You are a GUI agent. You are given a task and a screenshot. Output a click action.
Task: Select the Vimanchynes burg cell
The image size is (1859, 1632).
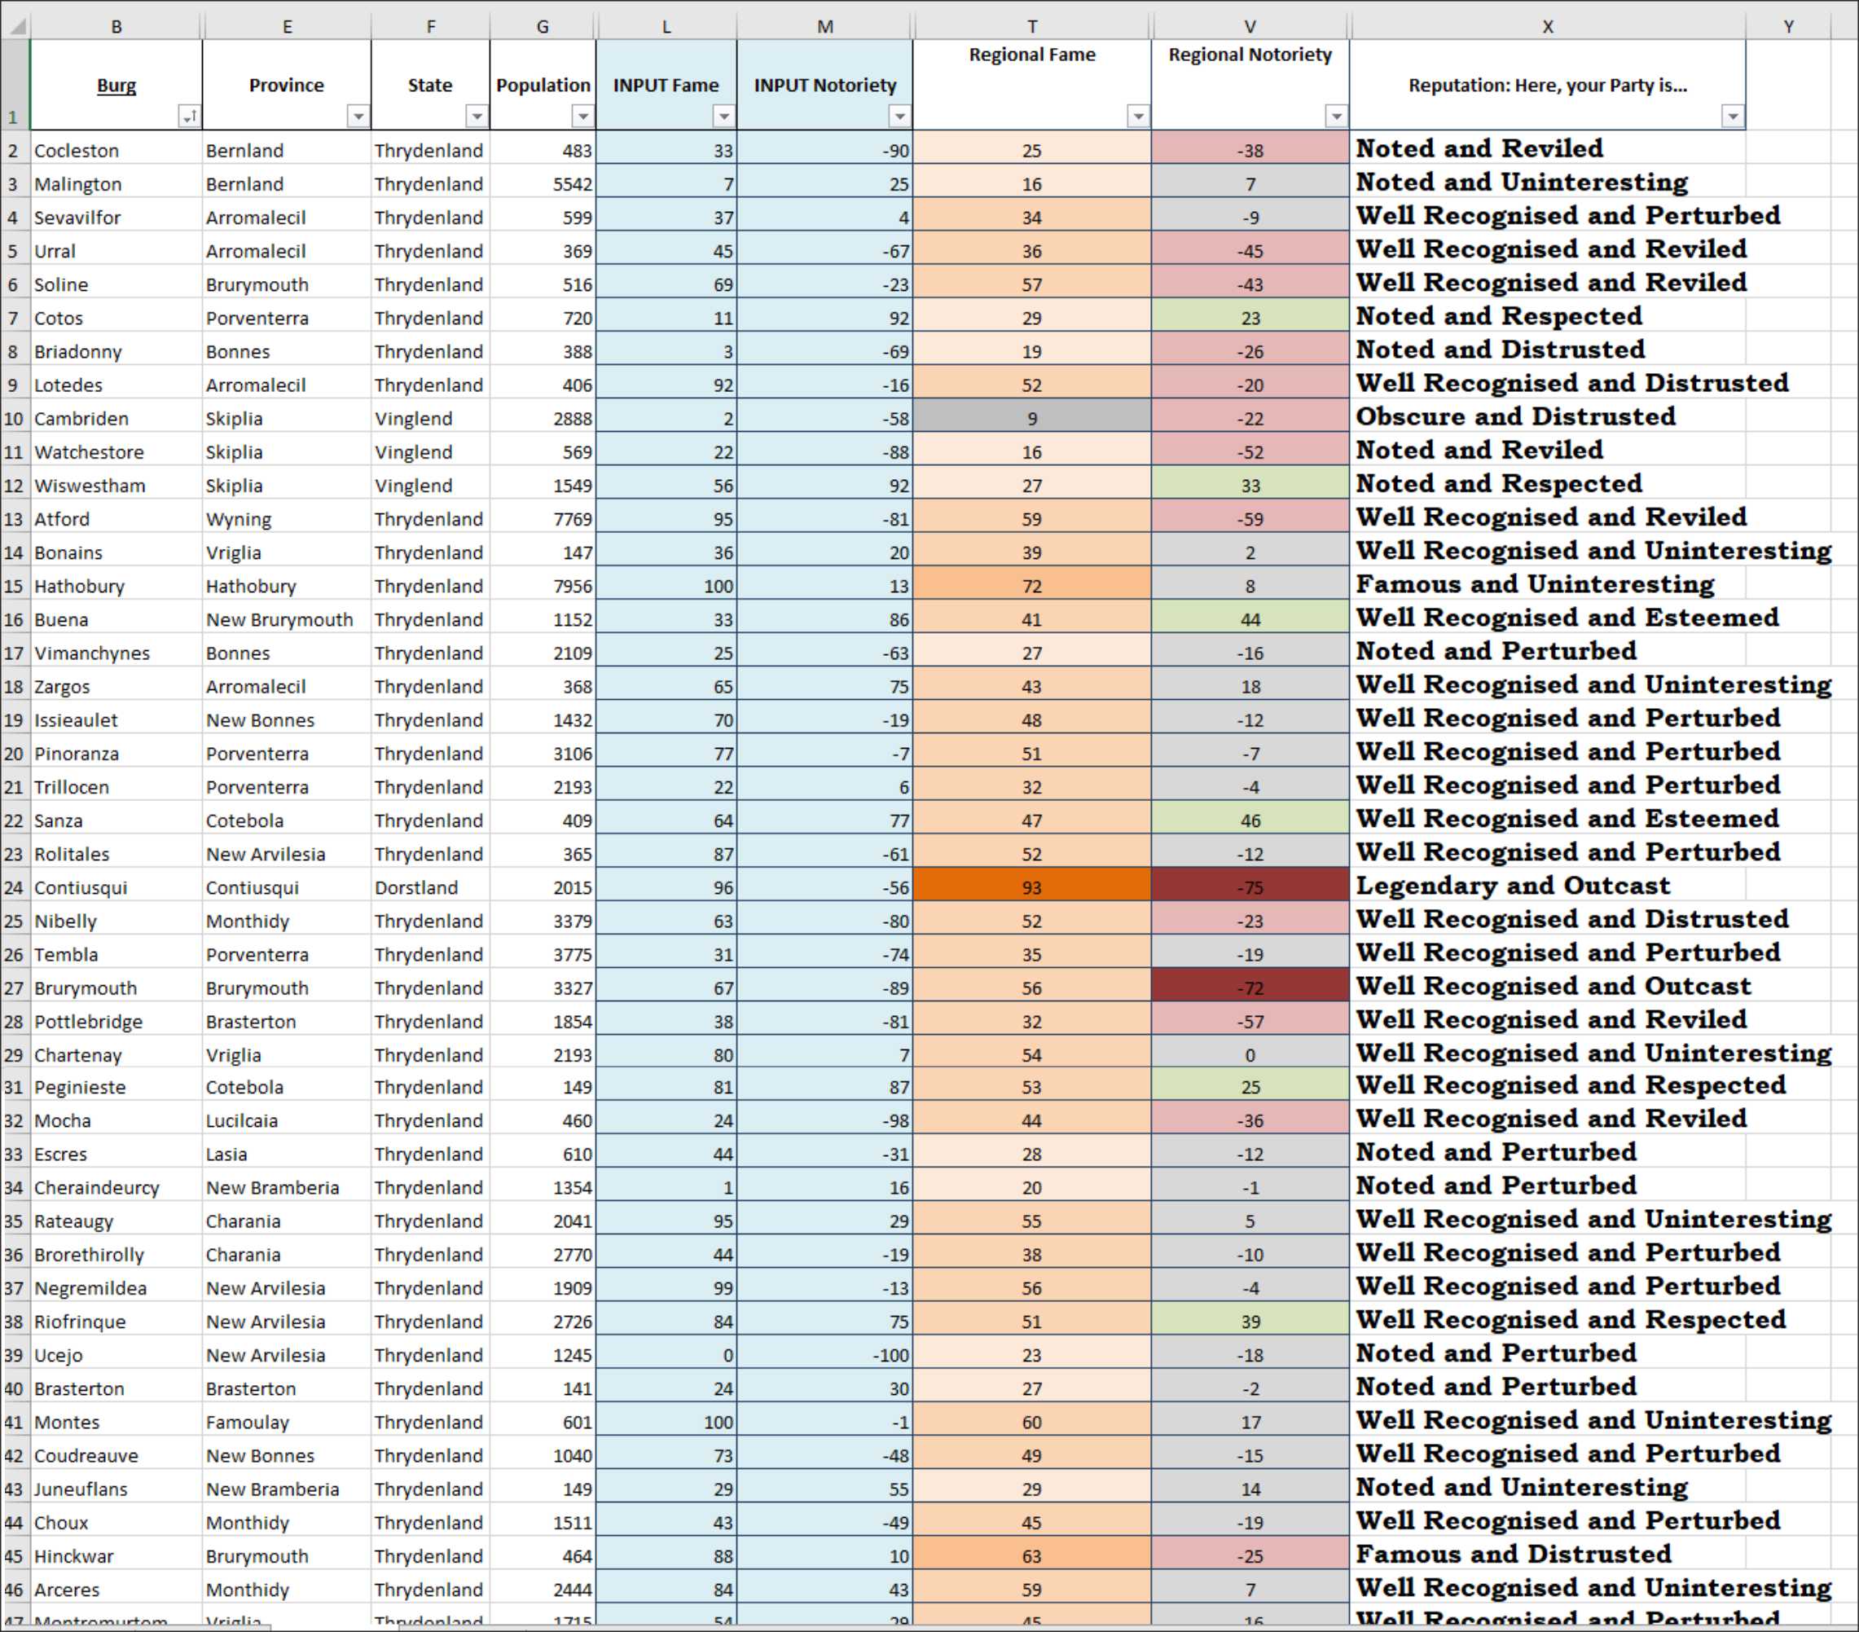(116, 653)
